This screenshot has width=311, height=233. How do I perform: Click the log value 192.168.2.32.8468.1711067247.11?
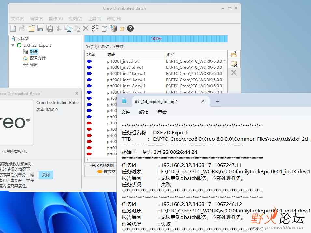[201, 165]
